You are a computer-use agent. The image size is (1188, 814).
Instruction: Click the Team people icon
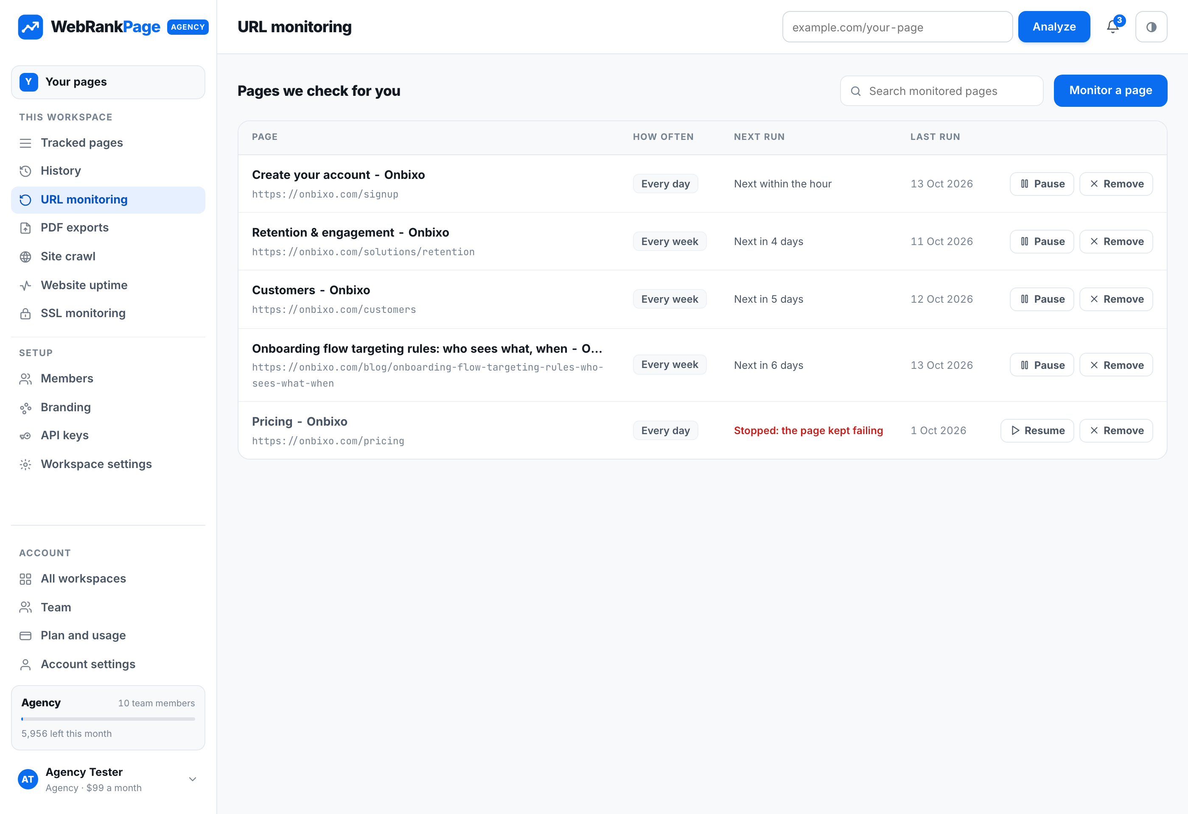(x=25, y=607)
